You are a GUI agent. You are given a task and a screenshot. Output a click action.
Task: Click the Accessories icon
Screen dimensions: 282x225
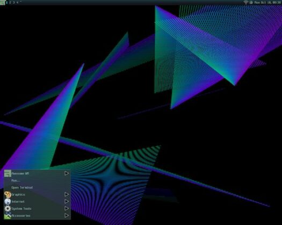pos(8,216)
